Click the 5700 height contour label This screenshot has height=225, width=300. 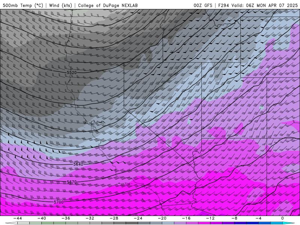coord(58,202)
